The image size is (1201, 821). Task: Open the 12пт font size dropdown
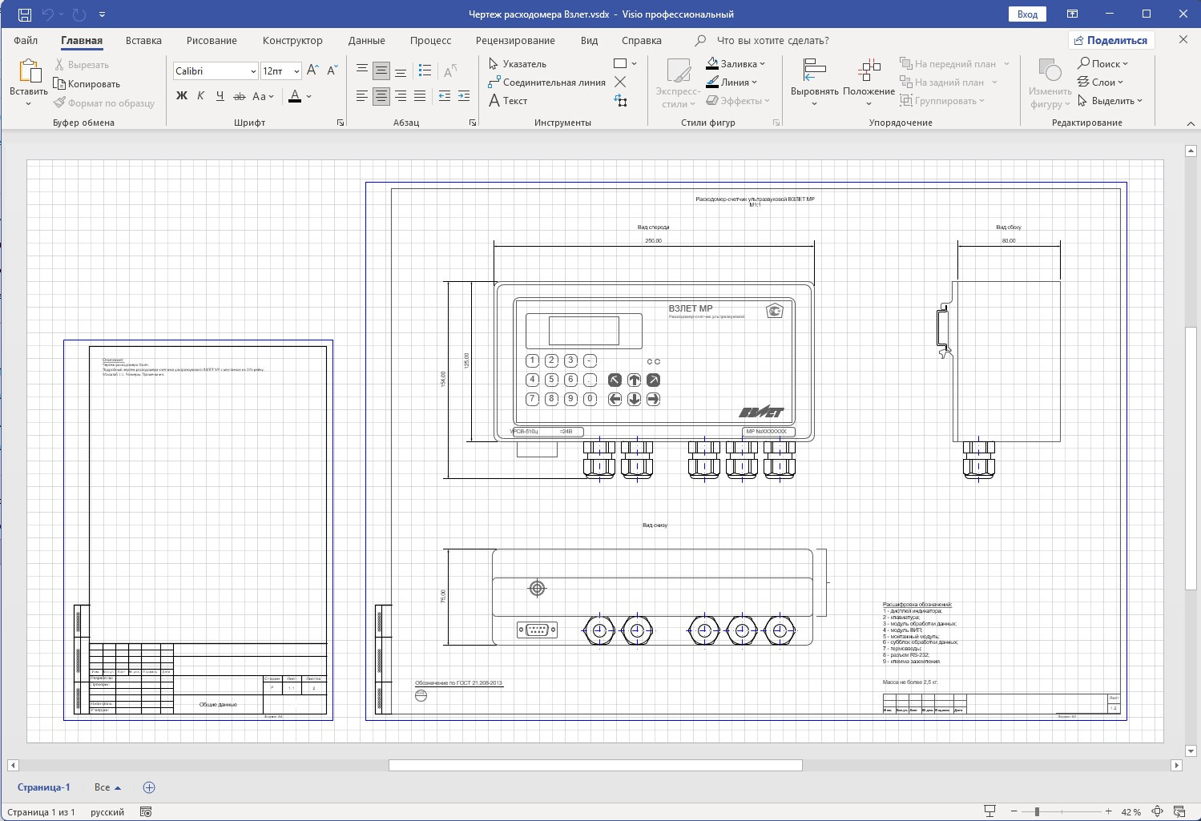296,71
